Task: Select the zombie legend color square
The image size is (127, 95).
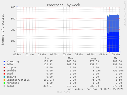Action: (x=4, y=71)
